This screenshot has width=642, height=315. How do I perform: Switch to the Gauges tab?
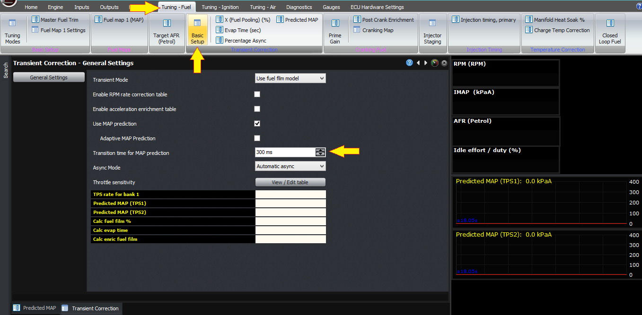tap(331, 7)
